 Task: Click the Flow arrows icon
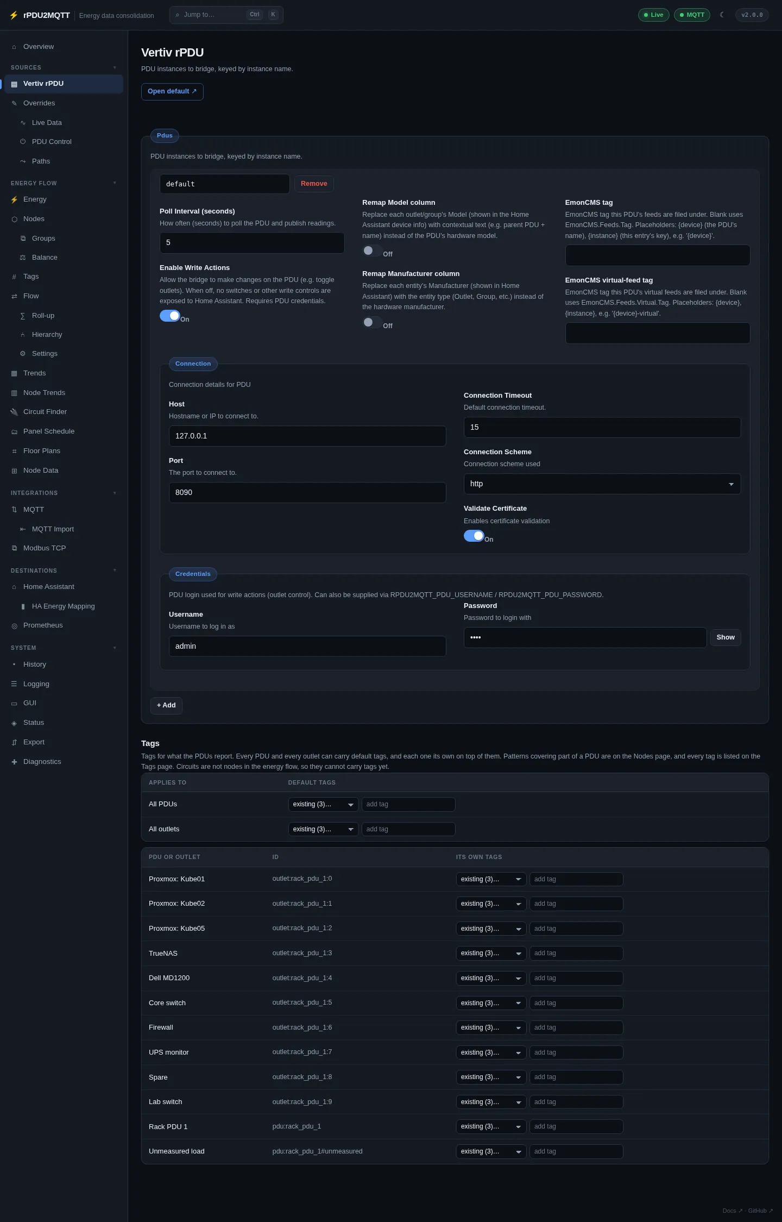click(x=14, y=296)
